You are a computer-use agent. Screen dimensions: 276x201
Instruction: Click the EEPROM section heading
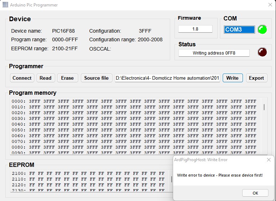point(22,165)
